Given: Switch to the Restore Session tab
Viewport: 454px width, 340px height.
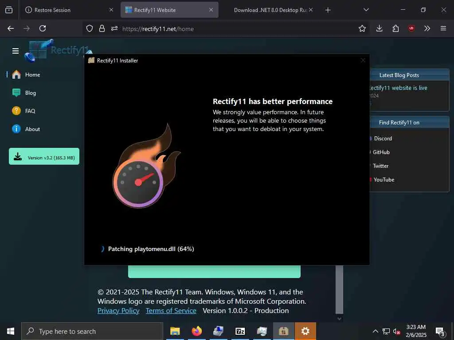Looking at the screenshot, I should 70,10.
